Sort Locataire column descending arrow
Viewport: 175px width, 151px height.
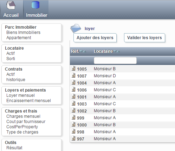115,51
